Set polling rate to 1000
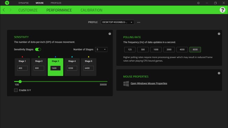This screenshot has width=228, height=128. [x=156, y=50]
